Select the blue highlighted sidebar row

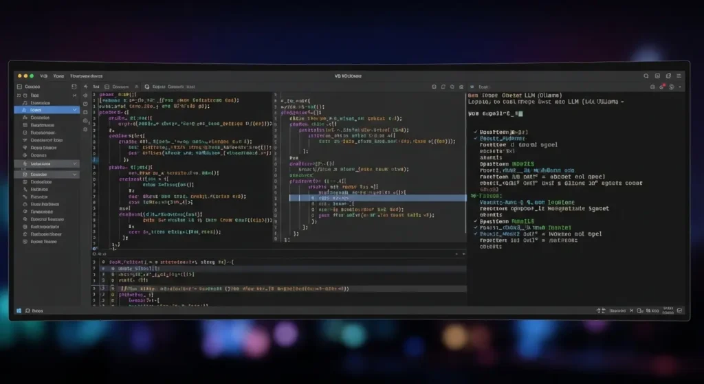click(47, 110)
